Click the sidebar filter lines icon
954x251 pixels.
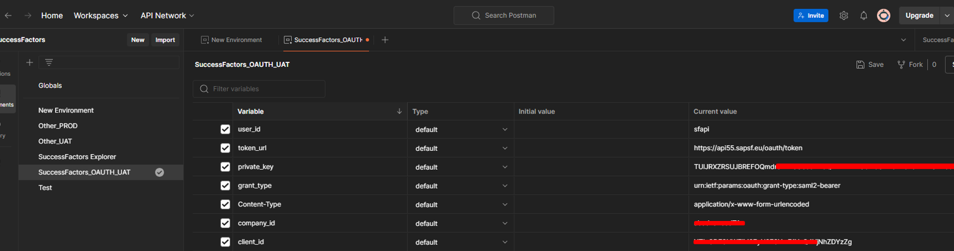tap(49, 62)
